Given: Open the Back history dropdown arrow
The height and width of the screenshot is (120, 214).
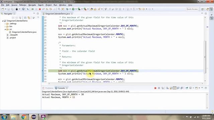Looking at the screenshot, I should pyautogui.click(x=146, y=9).
